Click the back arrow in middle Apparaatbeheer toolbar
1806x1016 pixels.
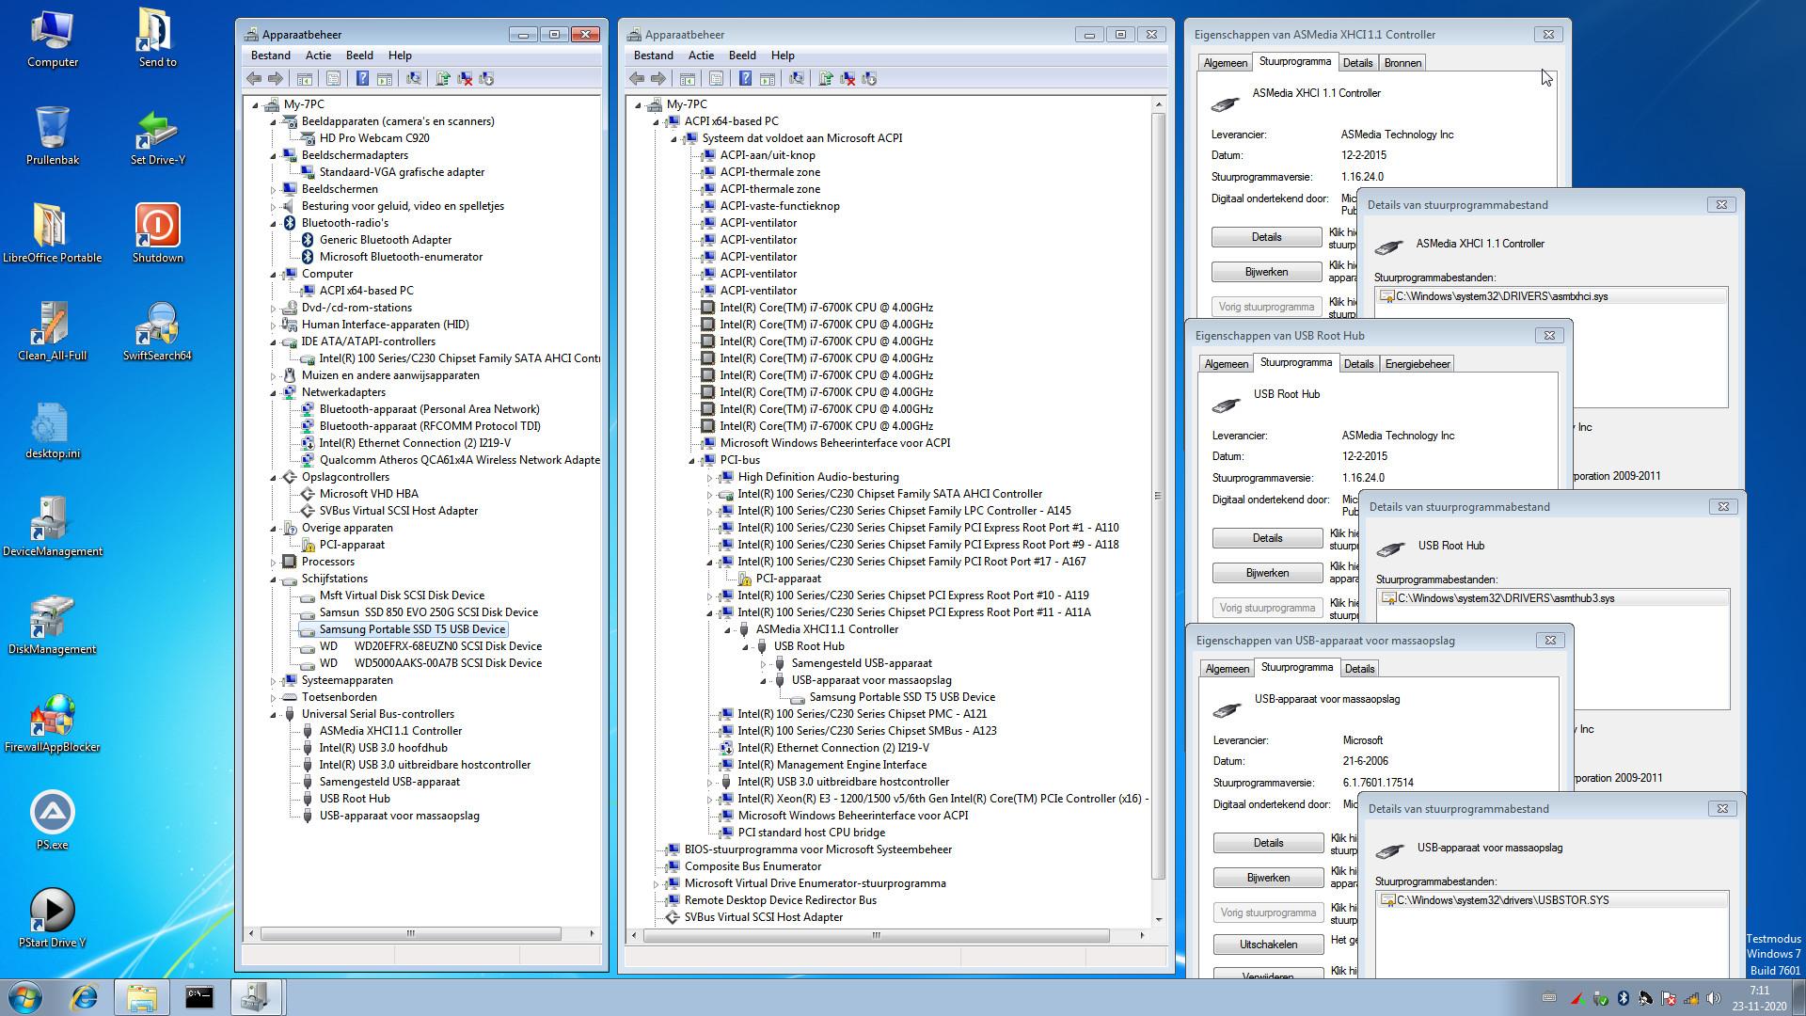tap(637, 79)
